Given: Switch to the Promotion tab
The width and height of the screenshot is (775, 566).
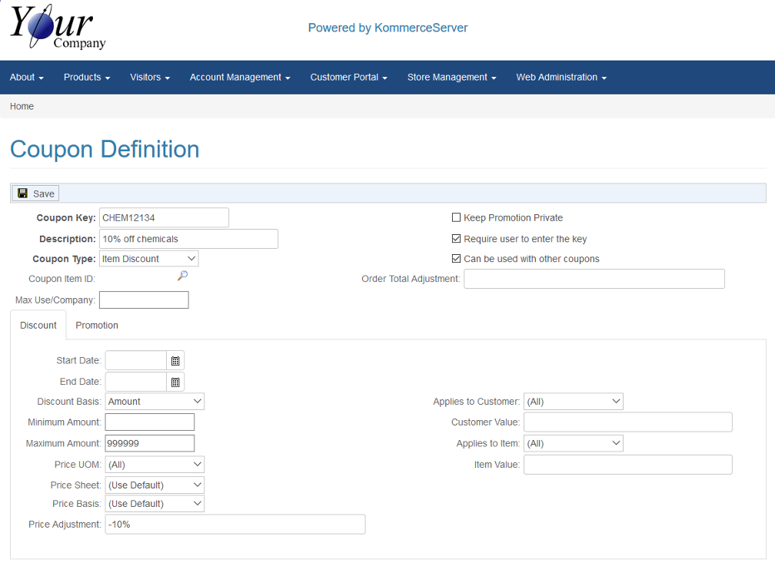Looking at the screenshot, I should pyautogui.click(x=97, y=326).
